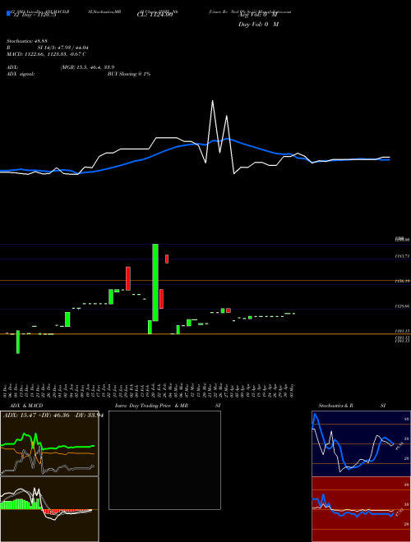This screenshot has height=542, width=411.
Task: Click the Stochastics & R panel heading
Action: coord(336,406)
